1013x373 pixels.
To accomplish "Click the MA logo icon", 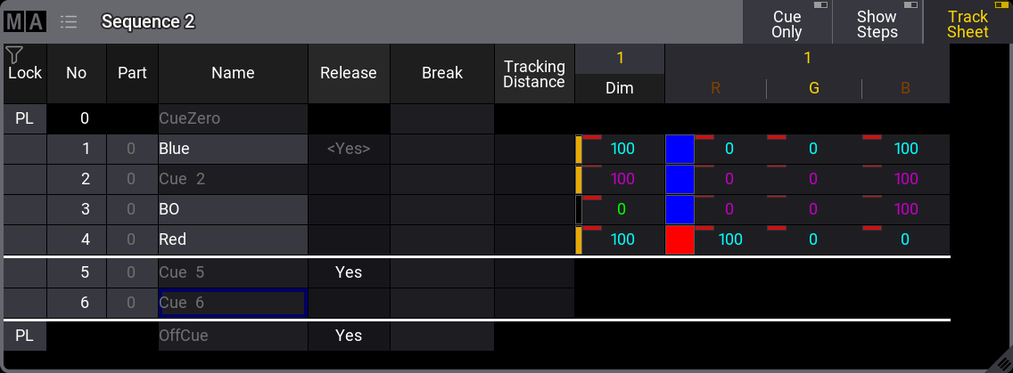I will click(x=25, y=21).
